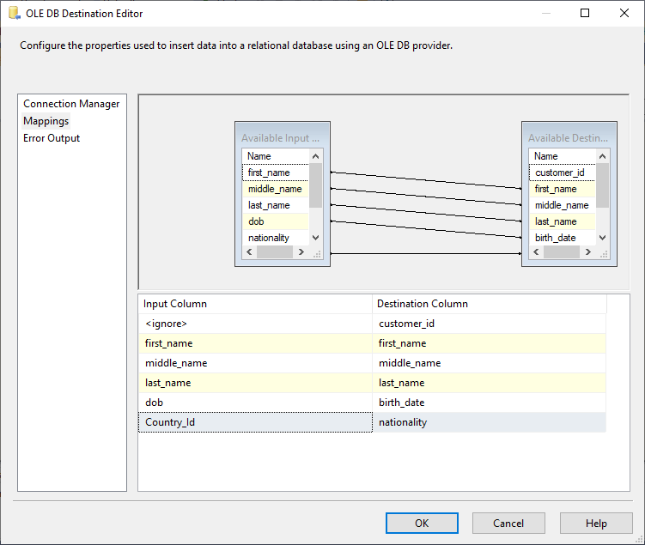Open the <ignore> input column dropdown
This screenshot has width=645, height=545.
click(255, 324)
